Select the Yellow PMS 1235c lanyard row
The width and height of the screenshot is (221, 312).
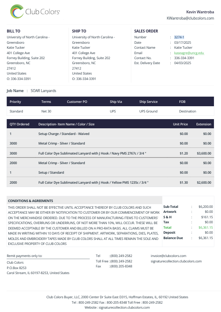(x=110, y=182)
